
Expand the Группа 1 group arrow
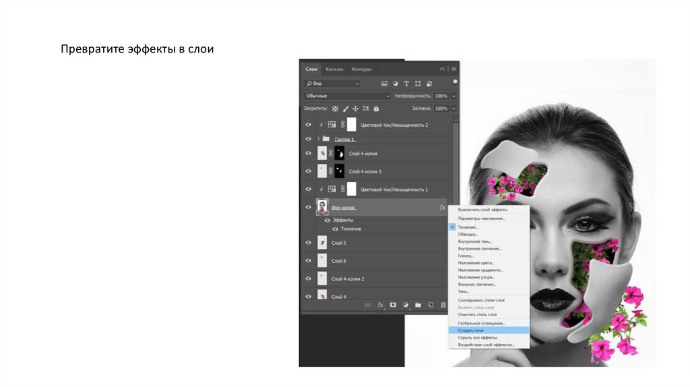click(319, 139)
